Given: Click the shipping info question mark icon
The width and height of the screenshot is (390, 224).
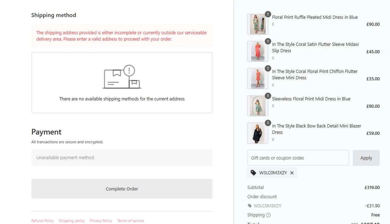Looking at the screenshot, I should [x=269, y=215].
